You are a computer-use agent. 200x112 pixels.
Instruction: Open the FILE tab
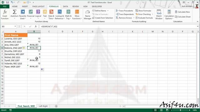[x=5, y=7]
